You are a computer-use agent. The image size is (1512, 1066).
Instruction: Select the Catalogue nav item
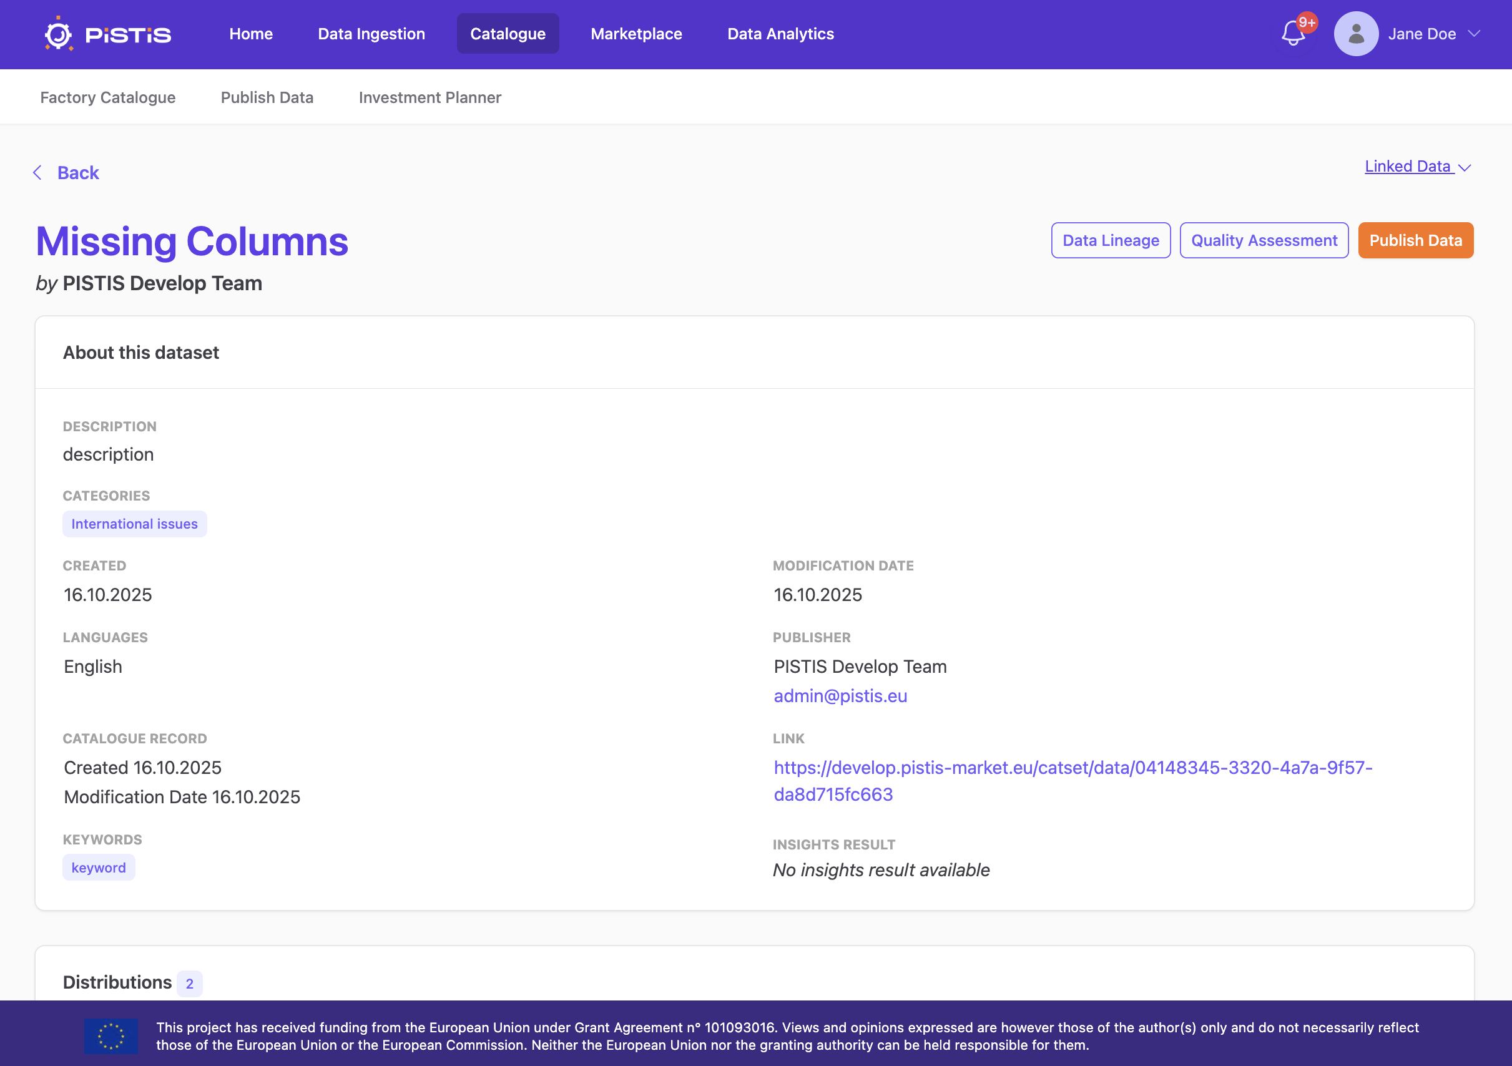click(x=508, y=34)
